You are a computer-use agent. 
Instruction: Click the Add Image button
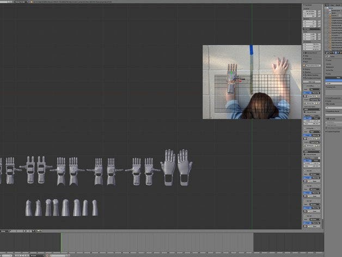(x=312, y=81)
